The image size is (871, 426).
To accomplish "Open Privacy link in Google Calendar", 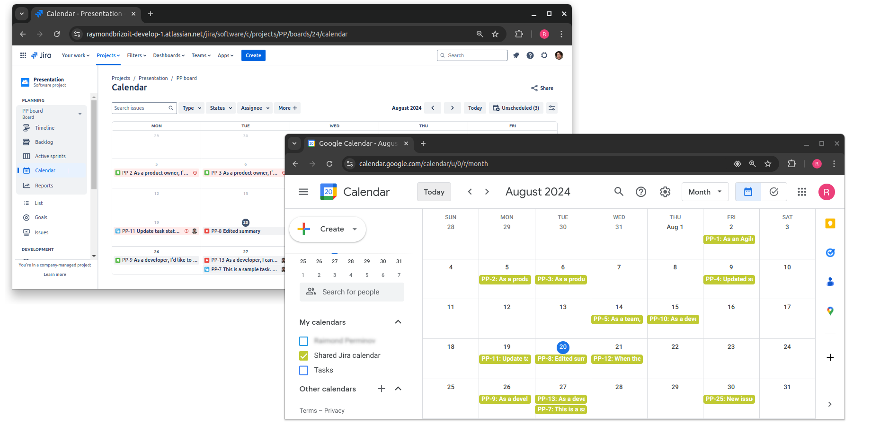I will point(334,411).
